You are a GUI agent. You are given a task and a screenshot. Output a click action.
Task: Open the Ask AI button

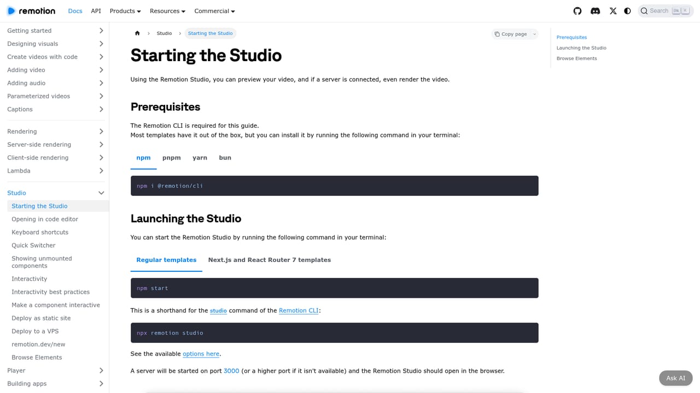pyautogui.click(x=676, y=378)
